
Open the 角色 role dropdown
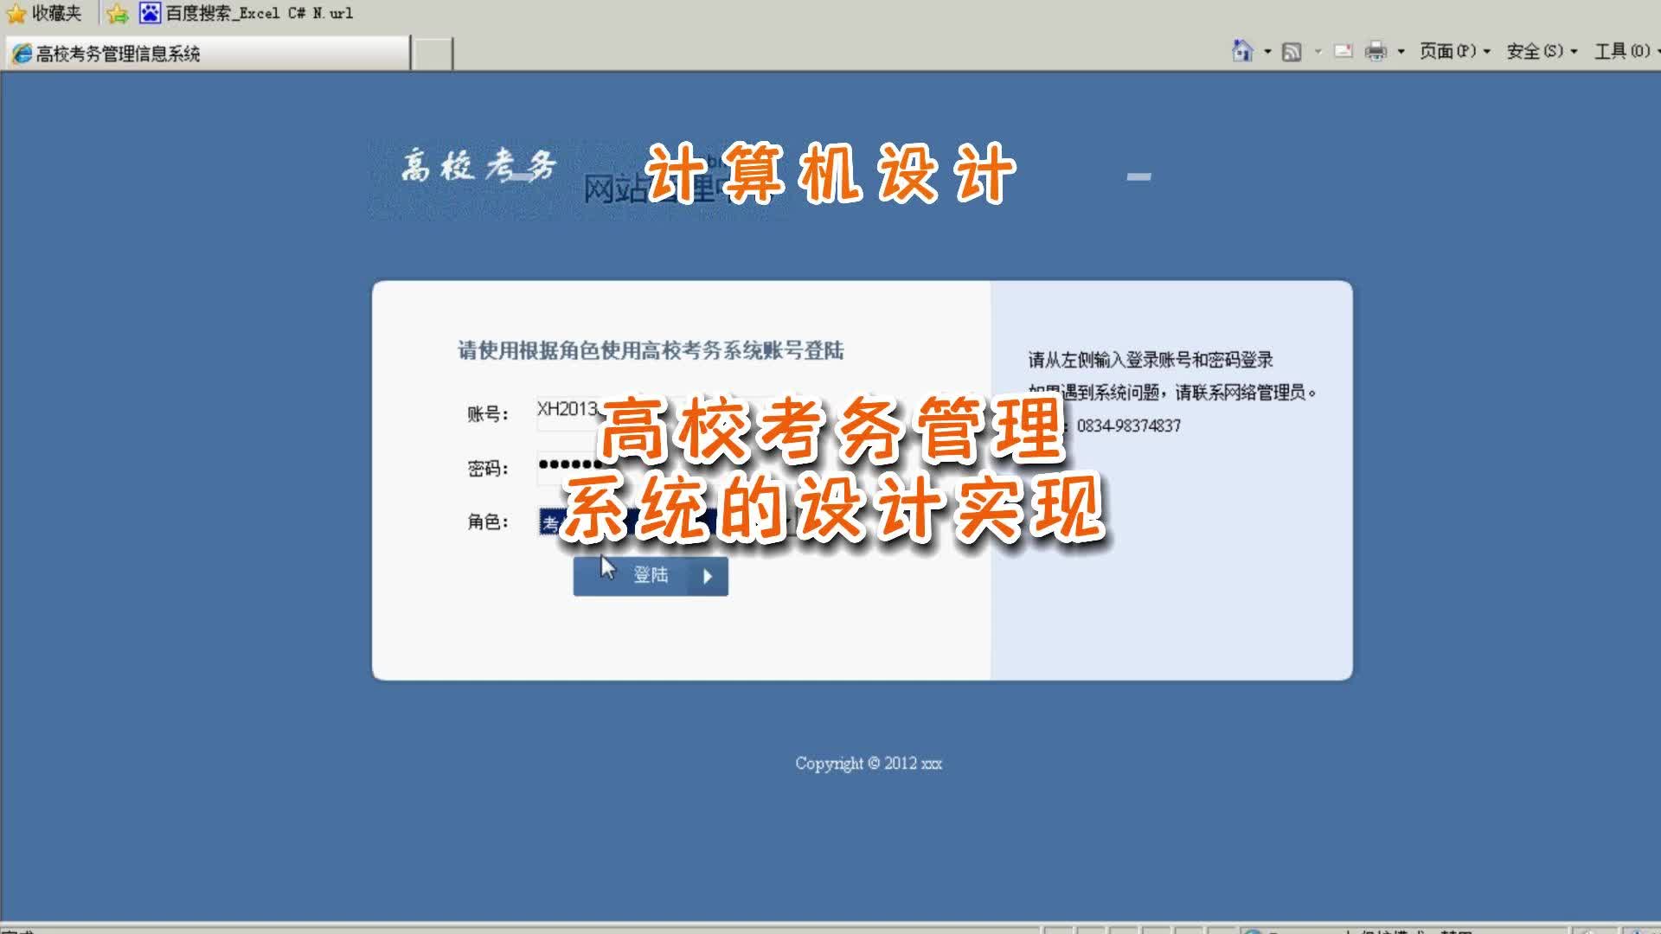tap(666, 521)
